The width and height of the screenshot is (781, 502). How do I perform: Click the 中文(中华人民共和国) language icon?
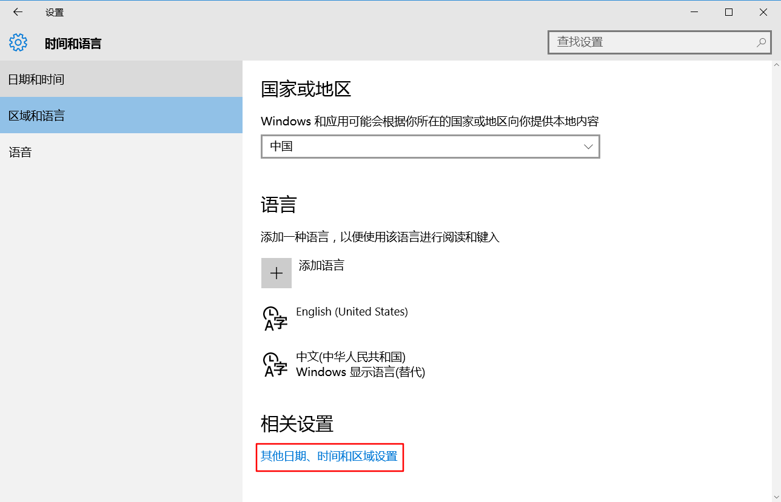coord(275,363)
